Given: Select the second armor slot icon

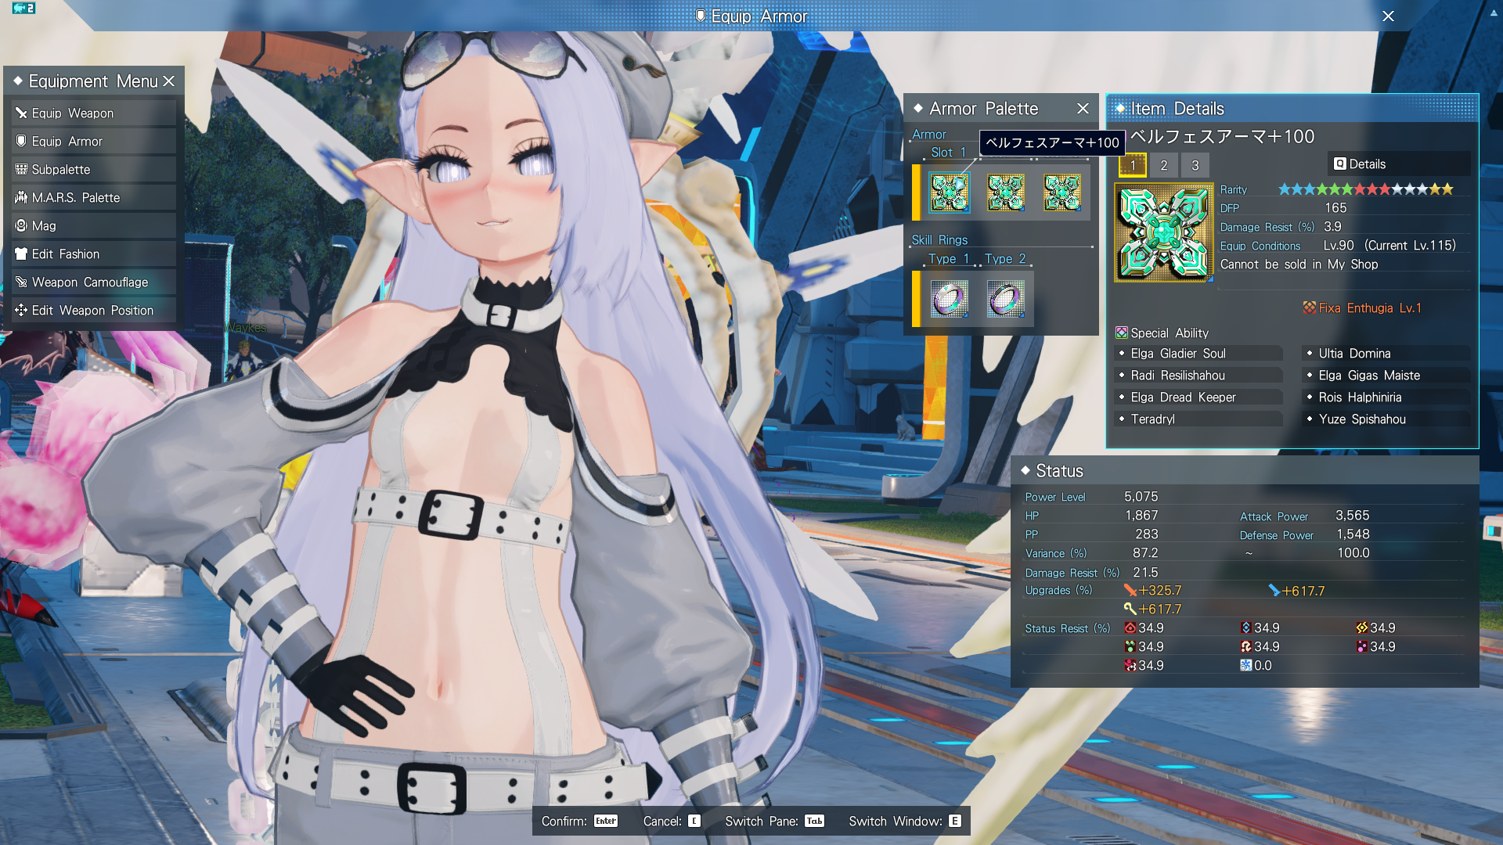Looking at the screenshot, I should pyautogui.click(x=1006, y=192).
